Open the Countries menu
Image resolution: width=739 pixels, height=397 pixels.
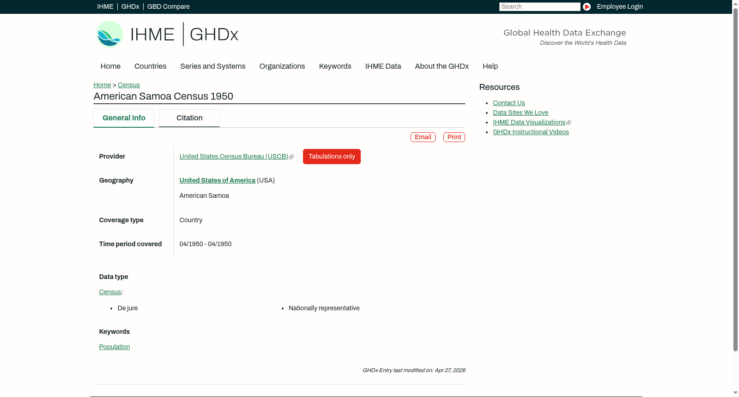pyautogui.click(x=150, y=66)
